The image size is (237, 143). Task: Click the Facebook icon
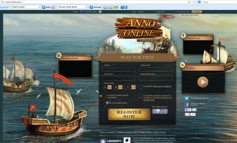pyautogui.click(x=187, y=104)
